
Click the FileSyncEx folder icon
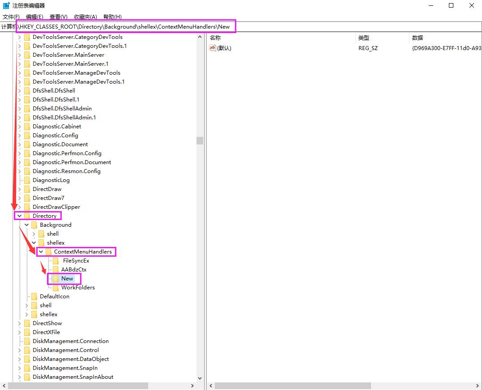pos(56,261)
